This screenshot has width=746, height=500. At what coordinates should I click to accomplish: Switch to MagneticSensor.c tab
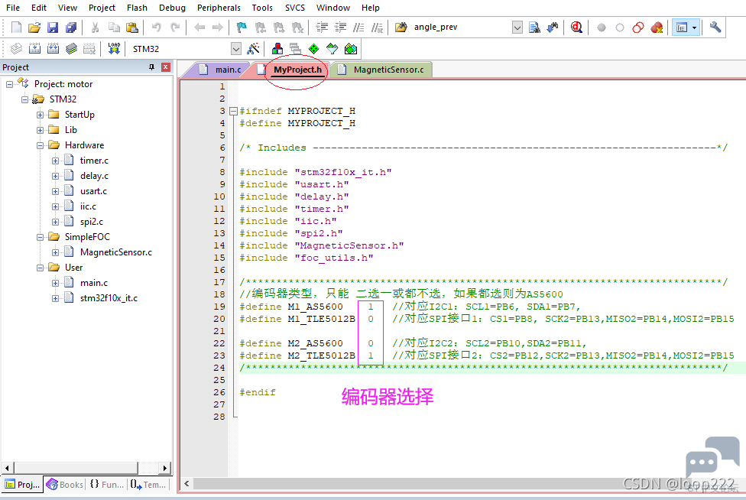click(388, 70)
